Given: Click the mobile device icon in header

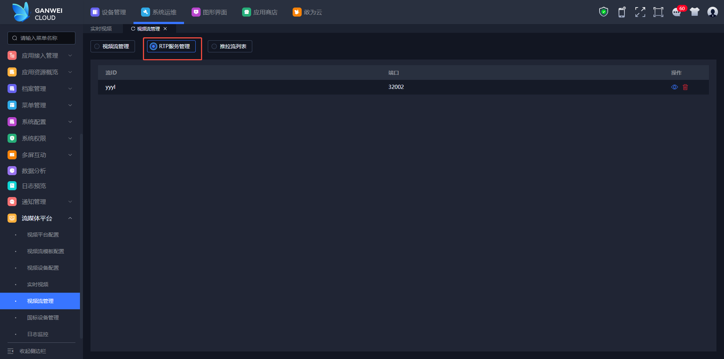Looking at the screenshot, I should (x=622, y=12).
